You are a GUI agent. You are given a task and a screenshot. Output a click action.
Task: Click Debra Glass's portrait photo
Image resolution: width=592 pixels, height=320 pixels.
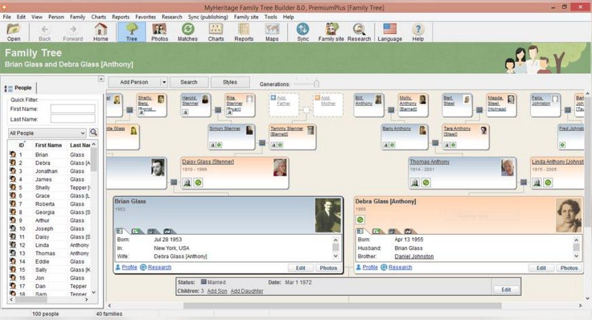[x=569, y=215]
